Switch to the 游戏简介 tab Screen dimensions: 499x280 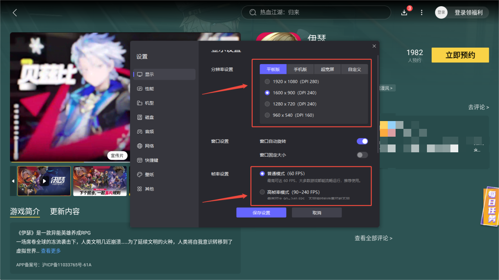coord(25,211)
